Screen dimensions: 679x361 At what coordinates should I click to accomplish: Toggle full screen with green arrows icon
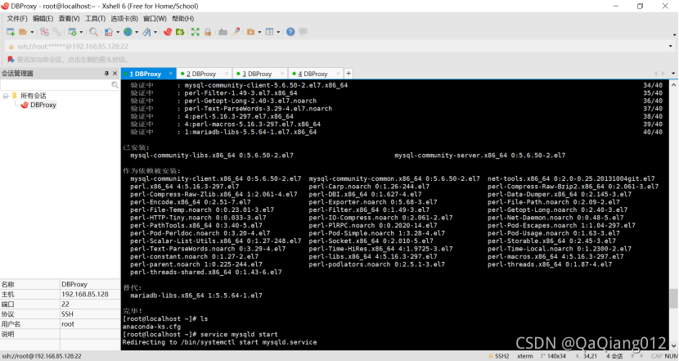pyautogui.click(x=196, y=32)
